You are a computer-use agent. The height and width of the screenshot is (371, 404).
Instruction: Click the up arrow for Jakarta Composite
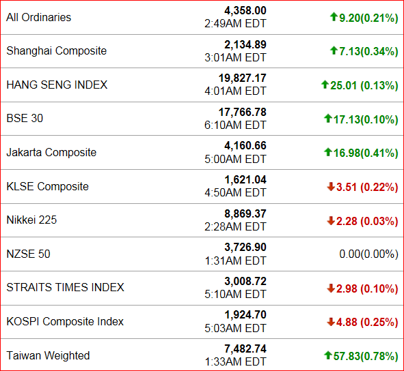(x=328, y=152)
